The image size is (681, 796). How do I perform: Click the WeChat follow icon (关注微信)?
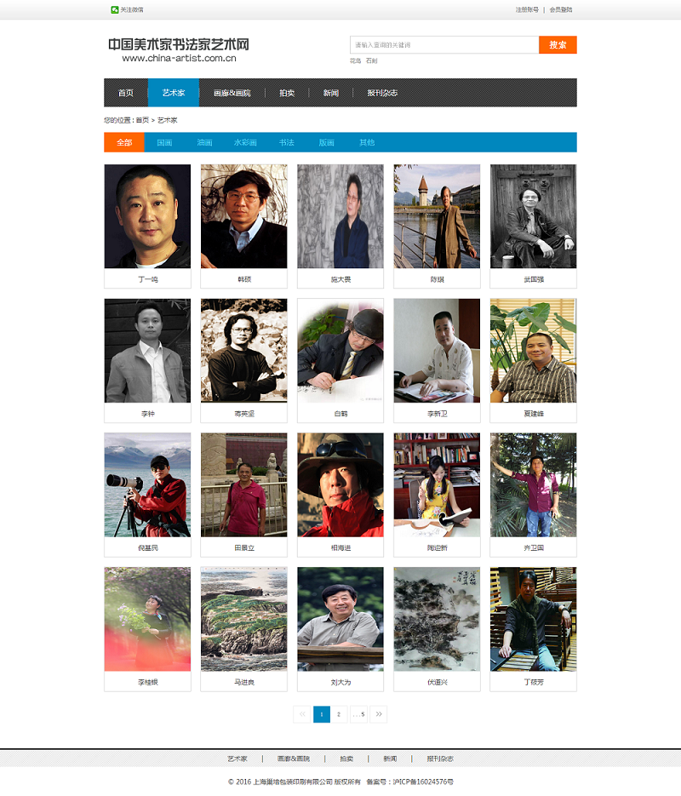(x=114, y=9)
